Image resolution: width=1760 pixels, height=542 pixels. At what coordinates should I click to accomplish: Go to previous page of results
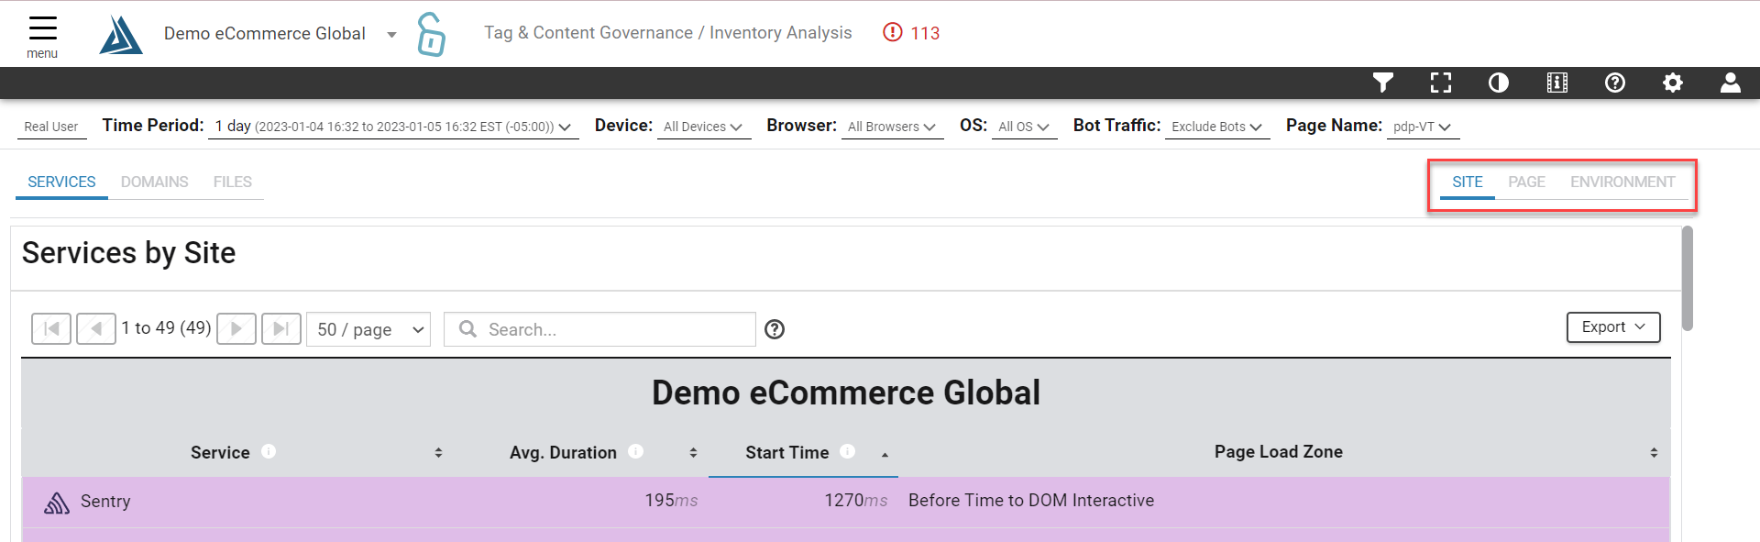pos(96,328)
